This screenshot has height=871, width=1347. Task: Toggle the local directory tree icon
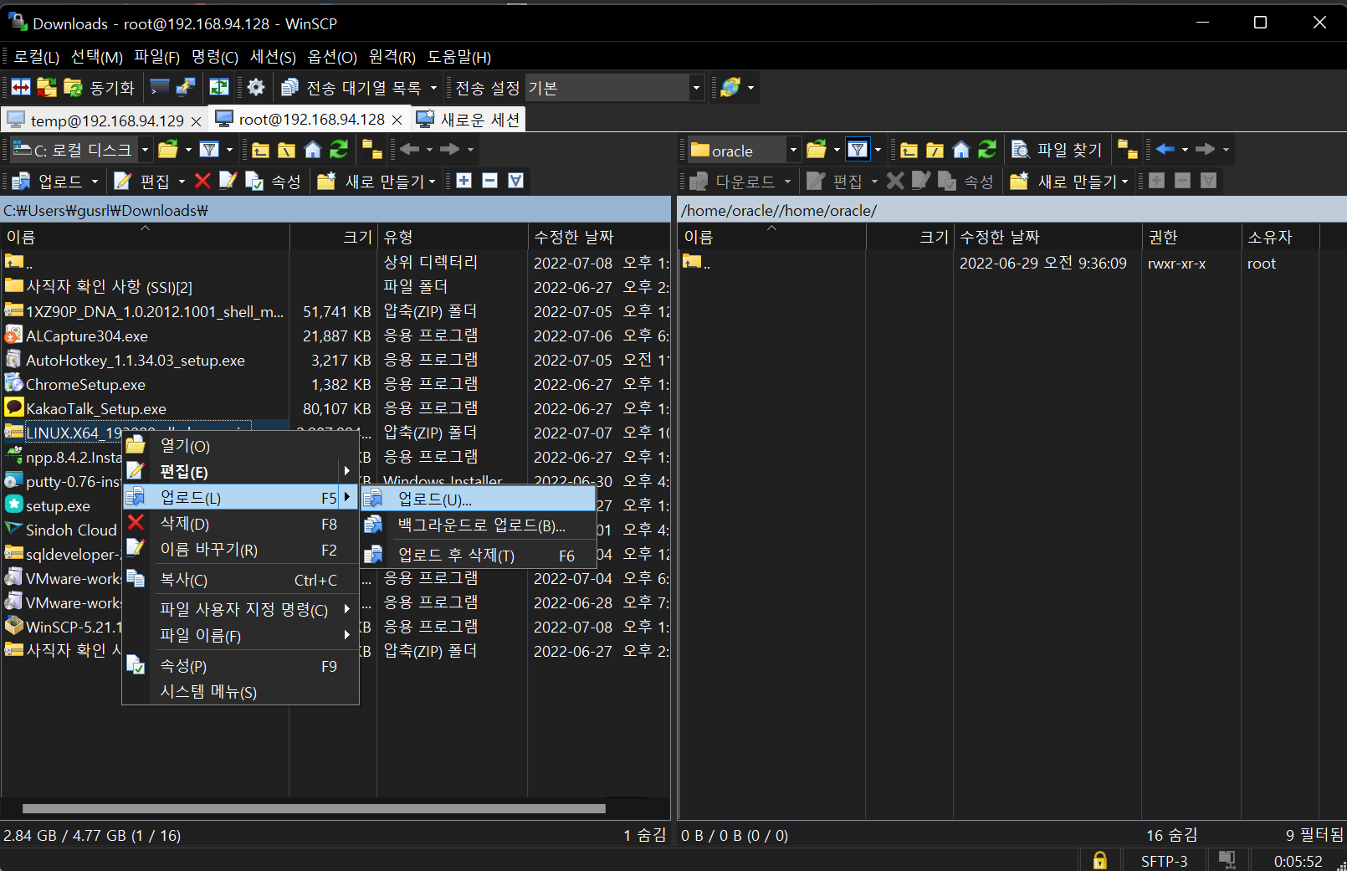click(x=371, y=150)
